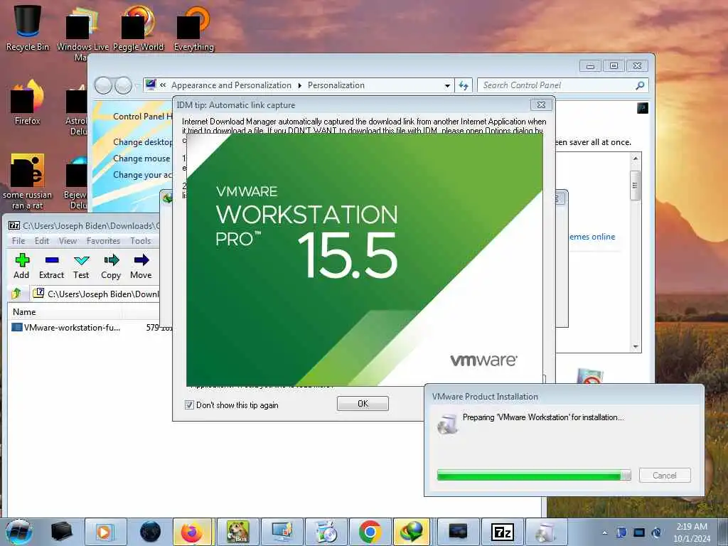The height and width of the screenshot is (546, 728).
Task: Select the 'some russian ran a rat' desktop icon
Action: (28, 181)
